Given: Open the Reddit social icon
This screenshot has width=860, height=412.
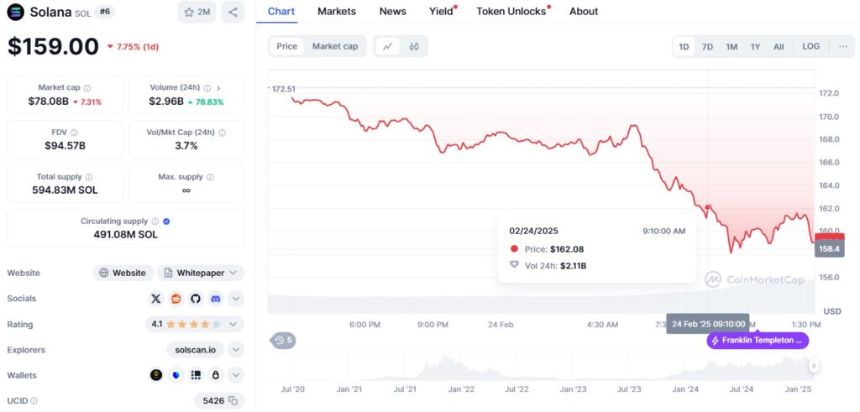Looking at the screenshot, I should [176, 298].
